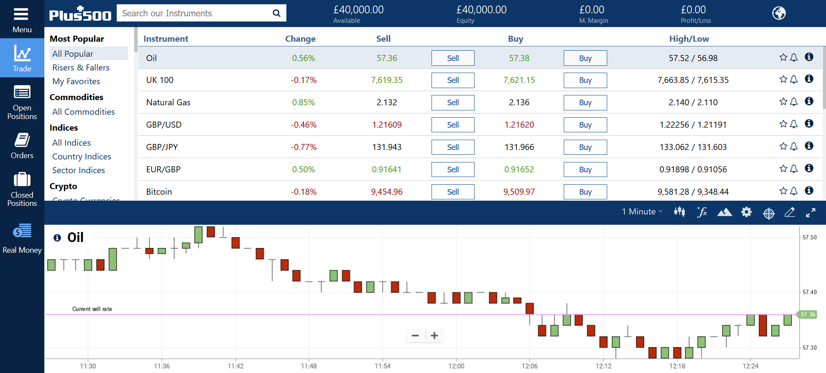Viewport: 826px width, 373px height.
Task: Open My Favorites list
Action: [x=76, y=81]
